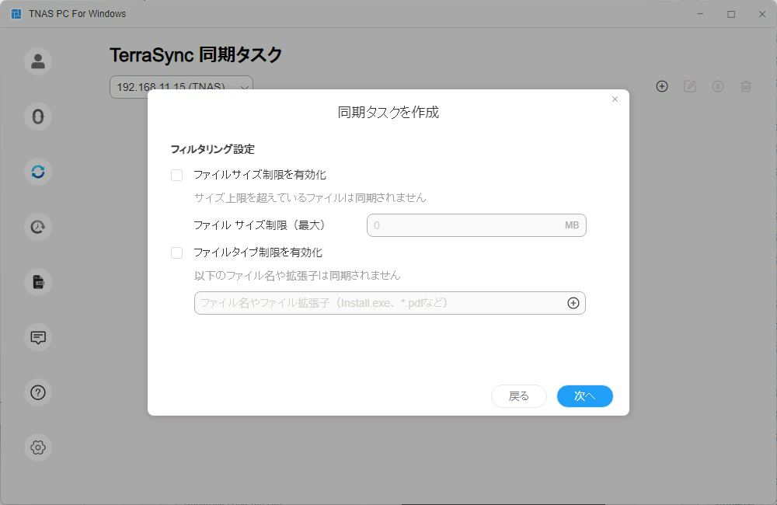777x505 pixels.
Task: Click the 戻る back button
Action: 519,396
